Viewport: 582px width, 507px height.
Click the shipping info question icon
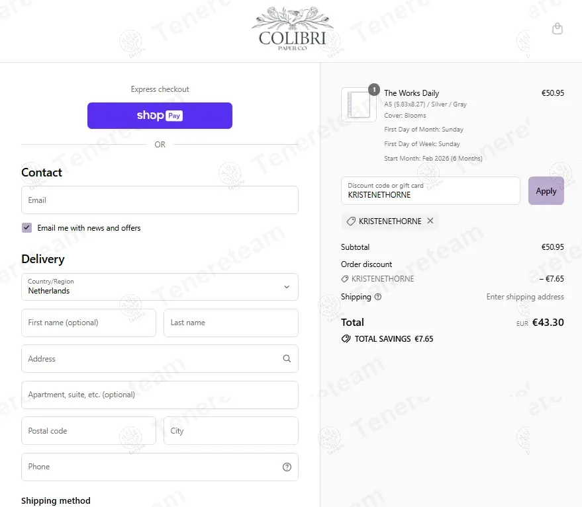[378, 297]
